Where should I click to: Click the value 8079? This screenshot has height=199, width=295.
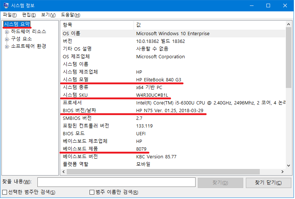141,149
